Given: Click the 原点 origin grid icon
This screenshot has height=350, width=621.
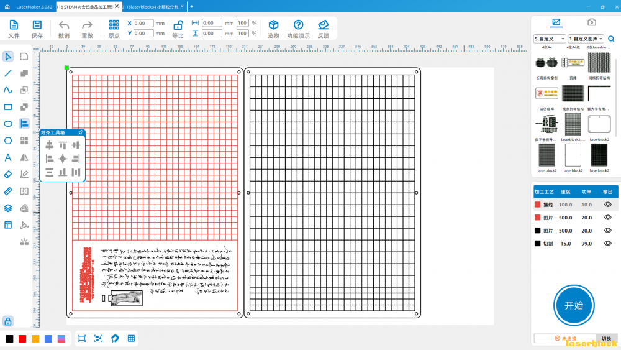Looking at the screenshot, I should pyautogui.click(x=114, y=25).
